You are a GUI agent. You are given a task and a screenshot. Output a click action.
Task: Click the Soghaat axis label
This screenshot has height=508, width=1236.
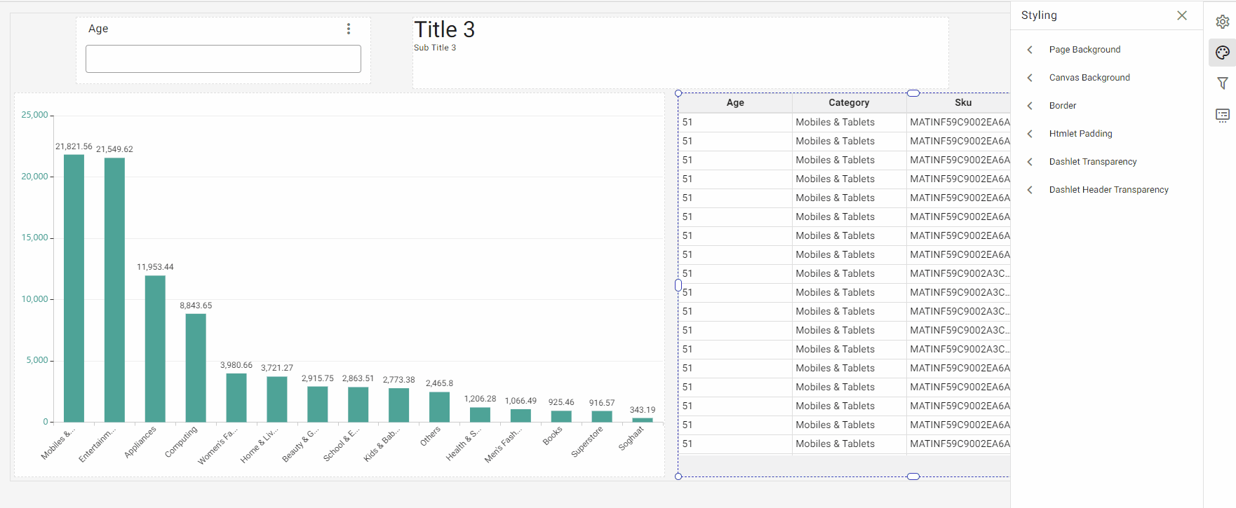click(x=631, y=439)
